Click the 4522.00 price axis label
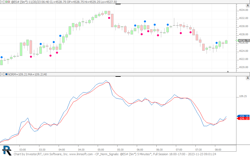250x156 pixels. tap(243, 59)
